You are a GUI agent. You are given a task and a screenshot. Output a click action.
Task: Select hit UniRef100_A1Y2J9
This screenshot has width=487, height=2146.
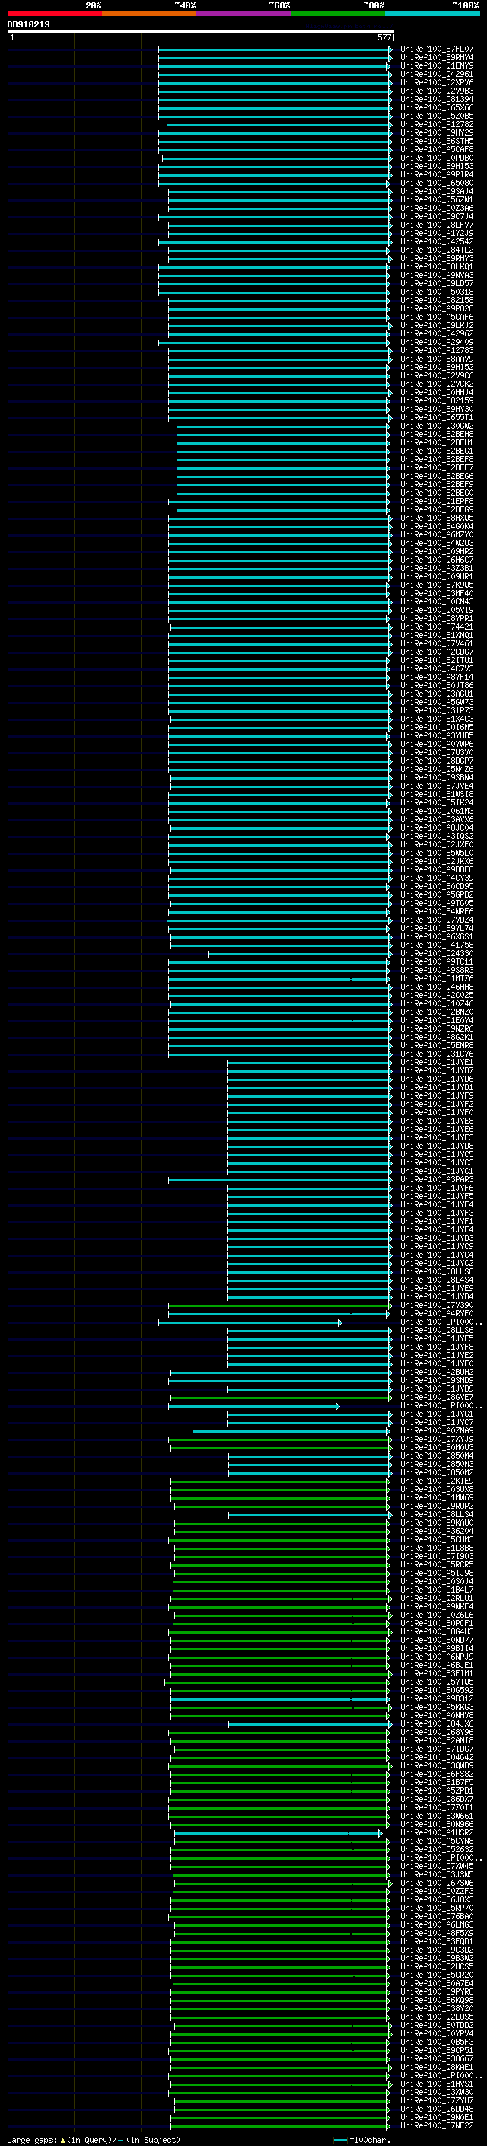pyautogui.click(x=436, y=233)
